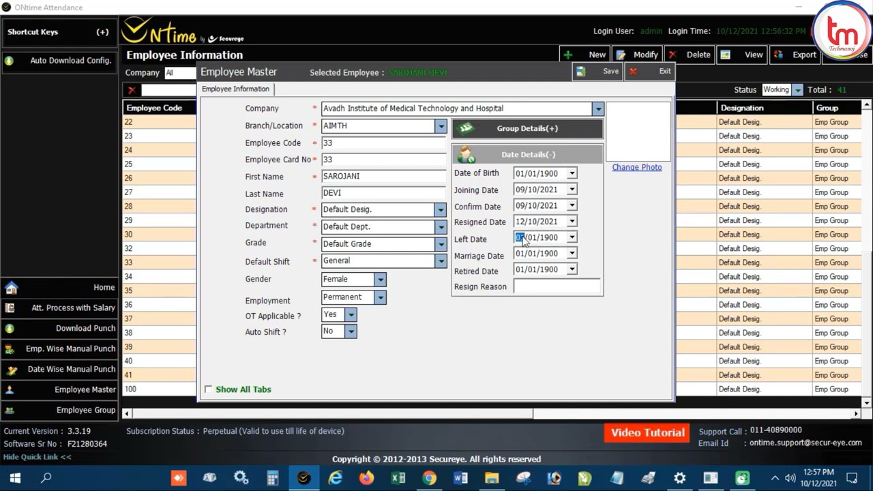Image resolution: width=873 pixels, height=491 pixels.
Task: Expand the Group Details section
Action: (527, 128)
